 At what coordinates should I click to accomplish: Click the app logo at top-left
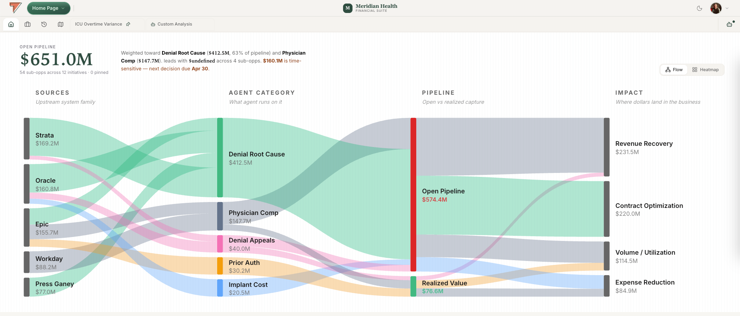(15, 8)
